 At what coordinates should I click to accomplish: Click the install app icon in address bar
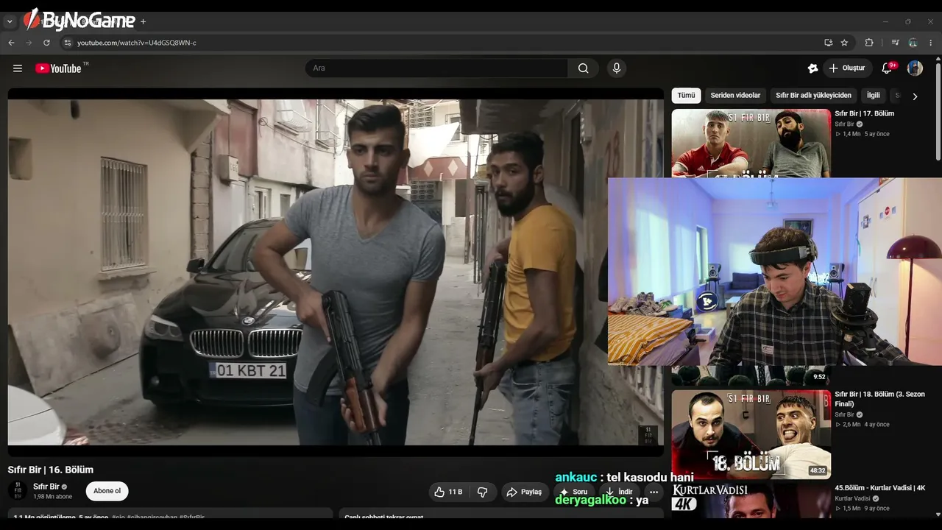[x=828, y=43]
